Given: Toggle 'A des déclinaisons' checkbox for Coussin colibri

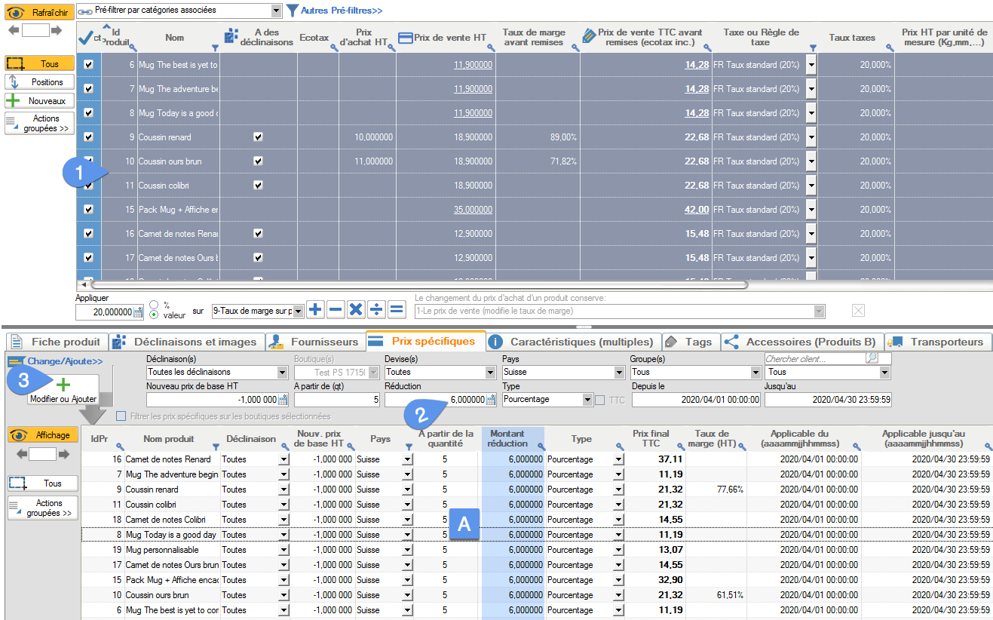Looking at the screenshot, I should (259, 186).
